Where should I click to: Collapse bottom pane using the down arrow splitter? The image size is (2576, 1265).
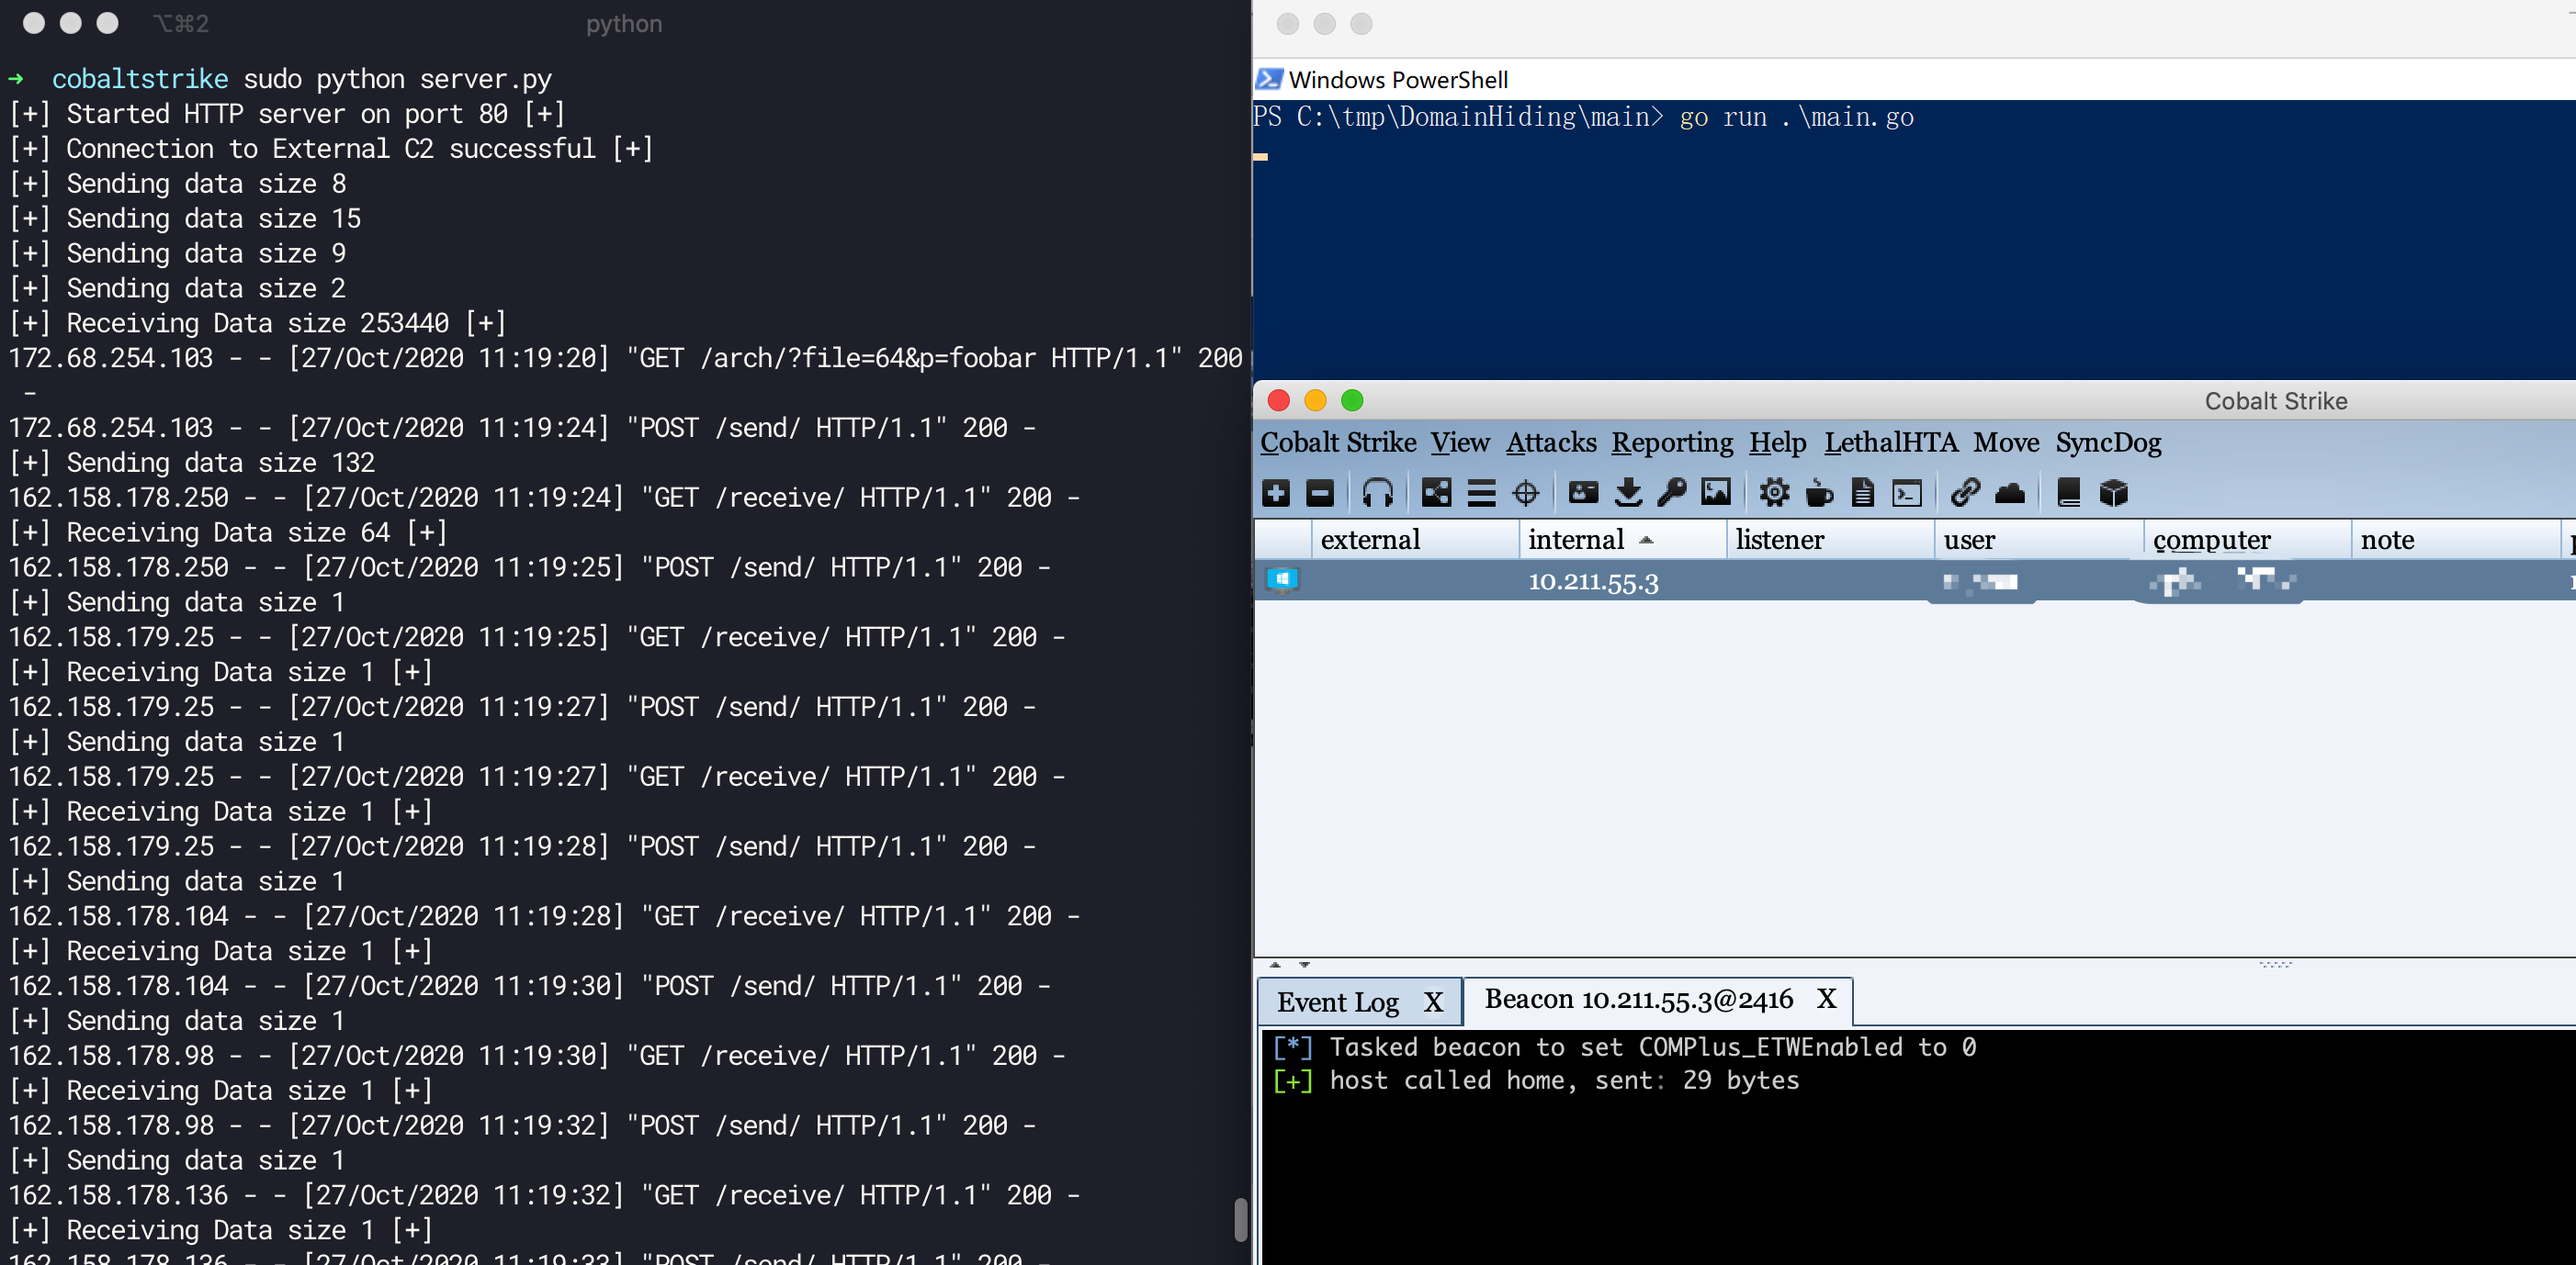(x=1304, y=965)
